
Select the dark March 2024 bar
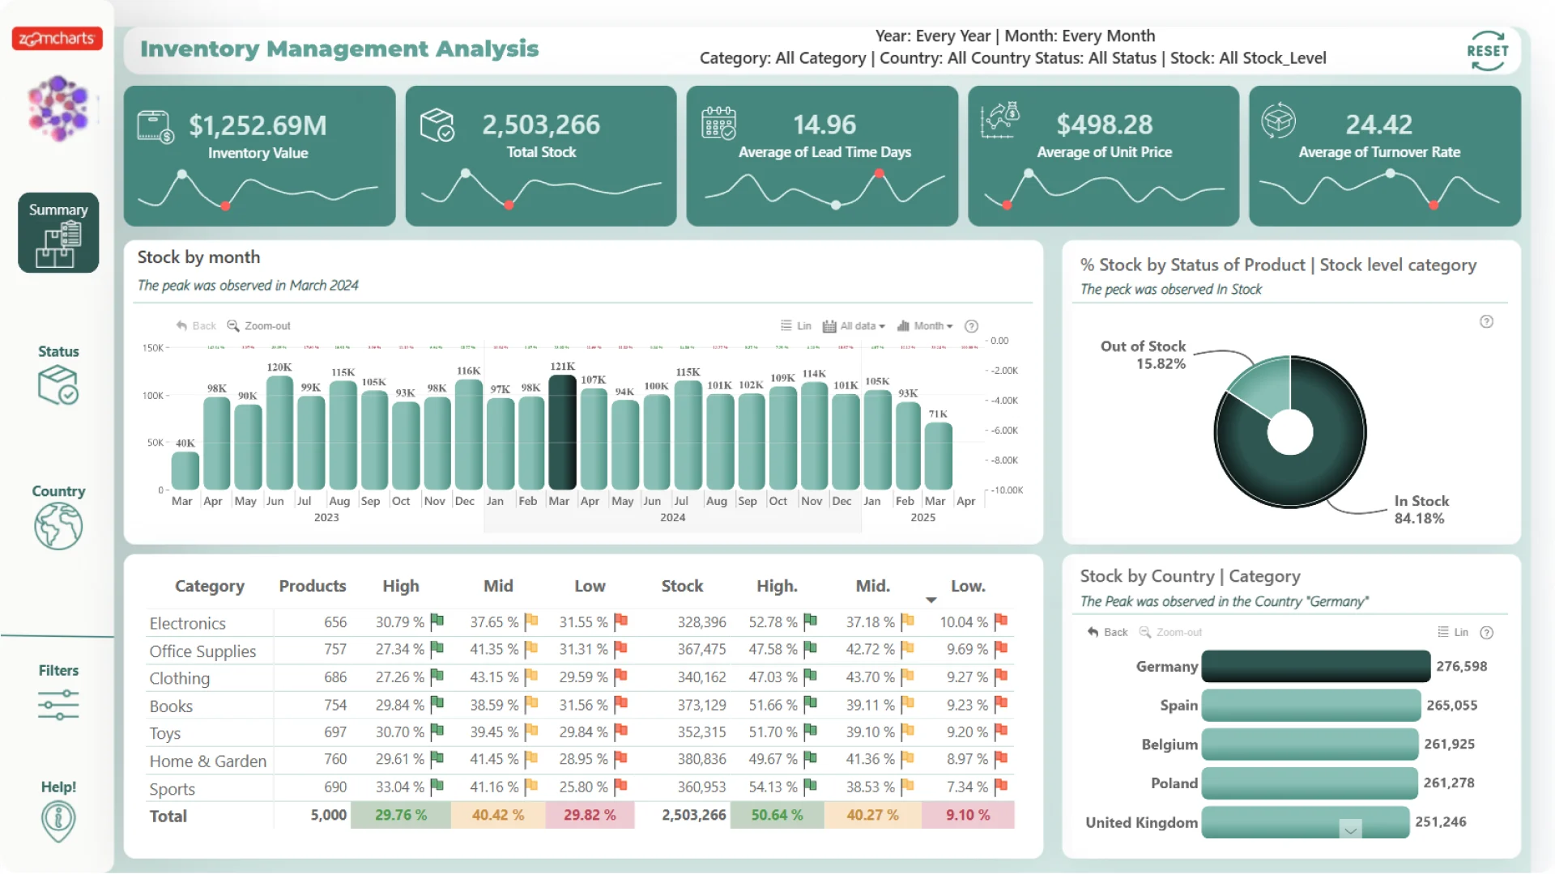pos(562,432)
